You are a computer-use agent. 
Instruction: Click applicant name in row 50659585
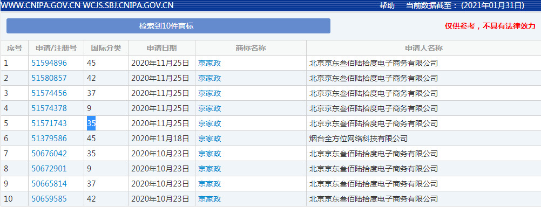pyautogui.click(x=374, y=199)
